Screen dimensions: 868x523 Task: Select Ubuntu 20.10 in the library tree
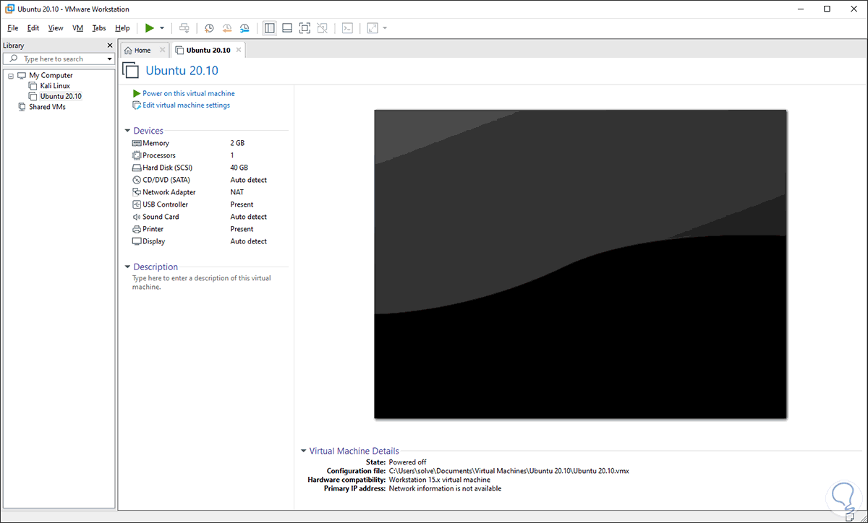point(61,96)
